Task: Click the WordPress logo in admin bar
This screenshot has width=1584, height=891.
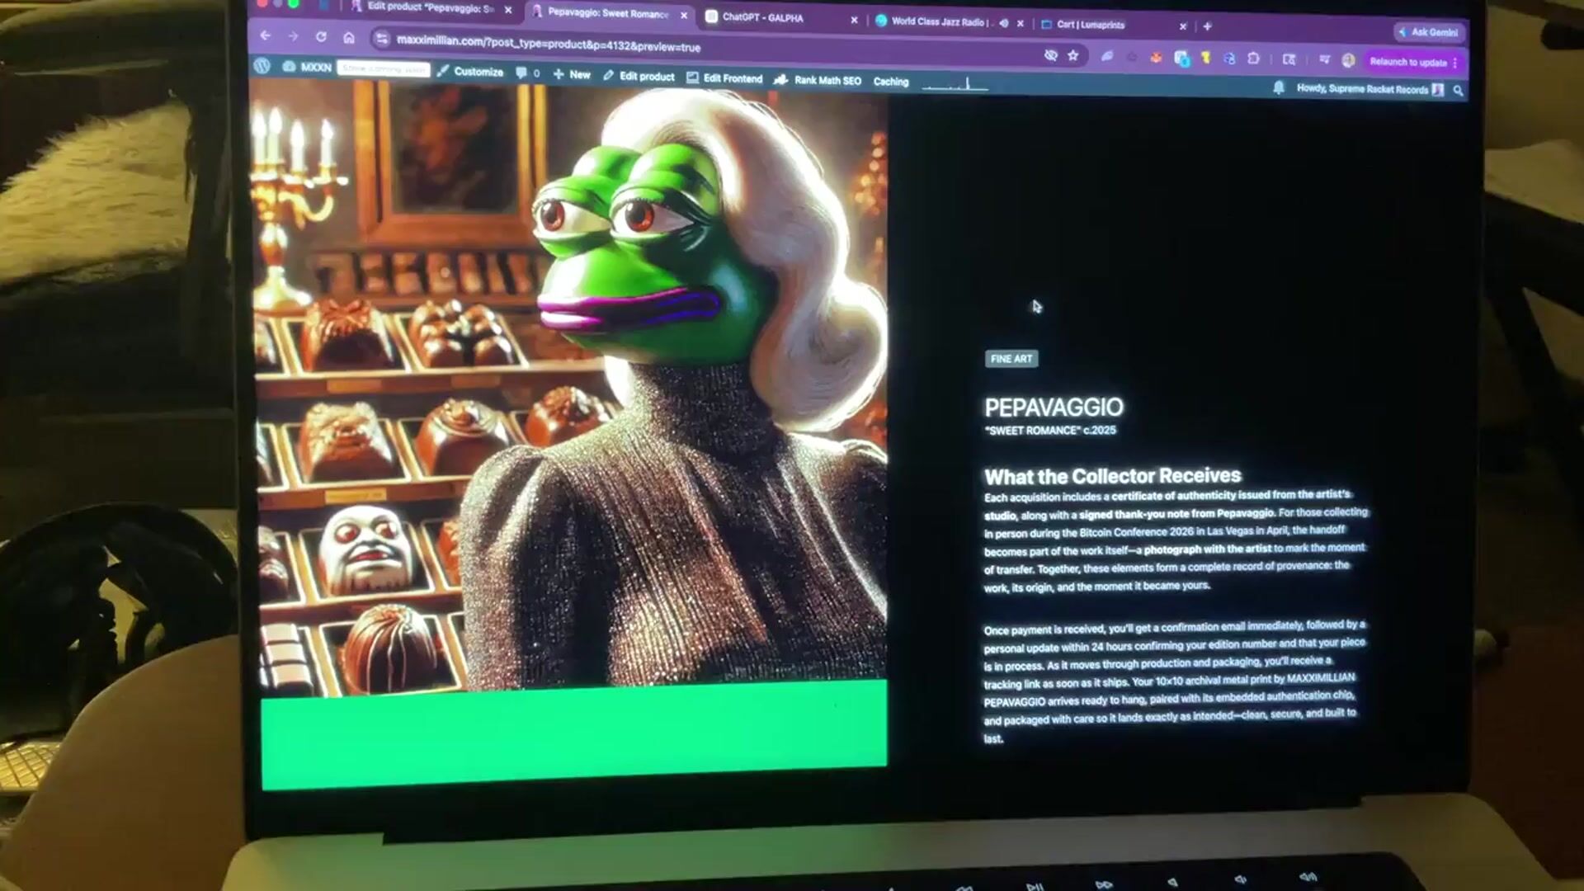Action: pyautogui.click(x=262, y=66)
